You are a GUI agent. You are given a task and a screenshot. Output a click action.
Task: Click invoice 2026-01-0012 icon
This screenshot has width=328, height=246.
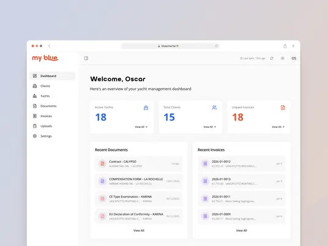(x=205, y=163)
